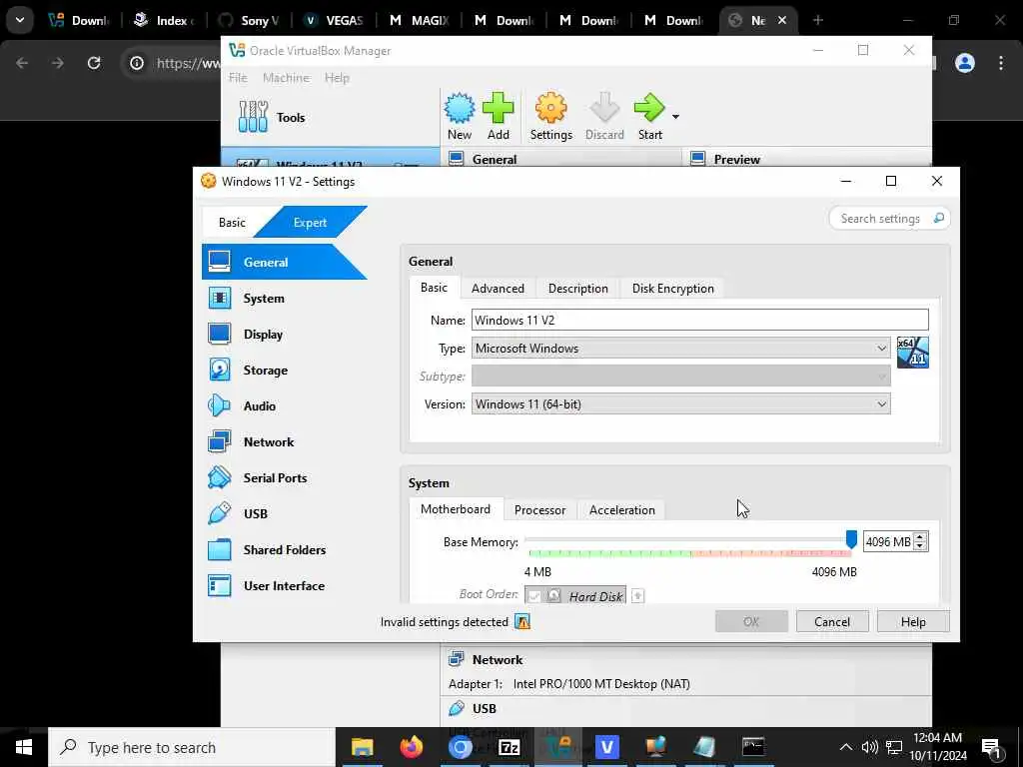Show hidden system tray icons chevron
The width and height of the screenshot is (1023, 767).
845,747
